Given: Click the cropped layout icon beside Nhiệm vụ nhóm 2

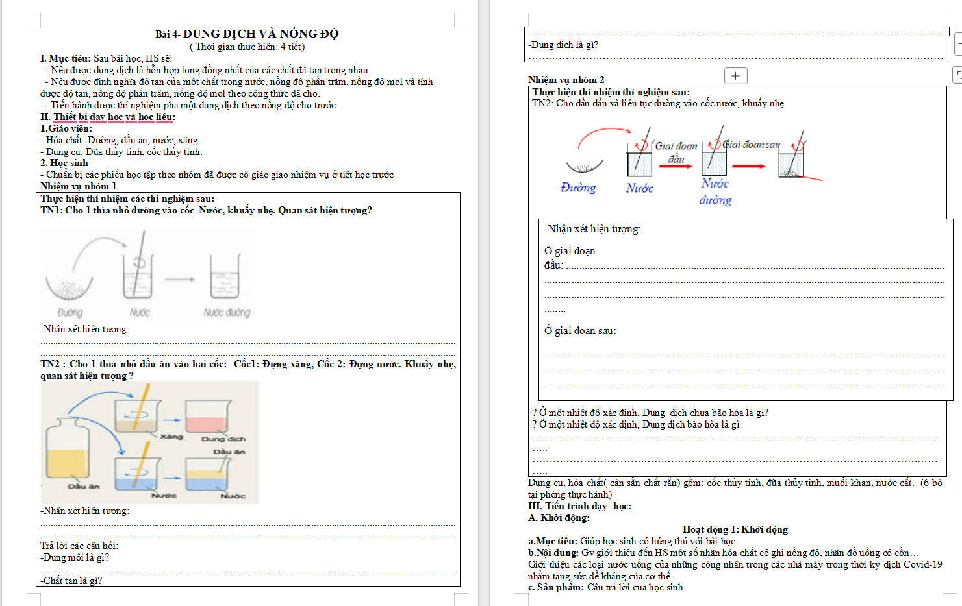Looking at the screenshot, I should tap(957, 75).
